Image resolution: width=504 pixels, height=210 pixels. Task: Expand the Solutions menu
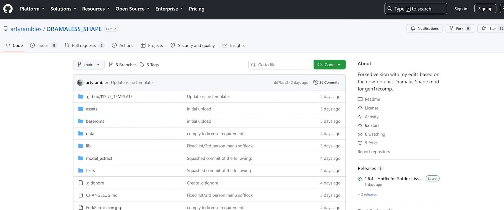pyautogui.click(x=63, y=9)
